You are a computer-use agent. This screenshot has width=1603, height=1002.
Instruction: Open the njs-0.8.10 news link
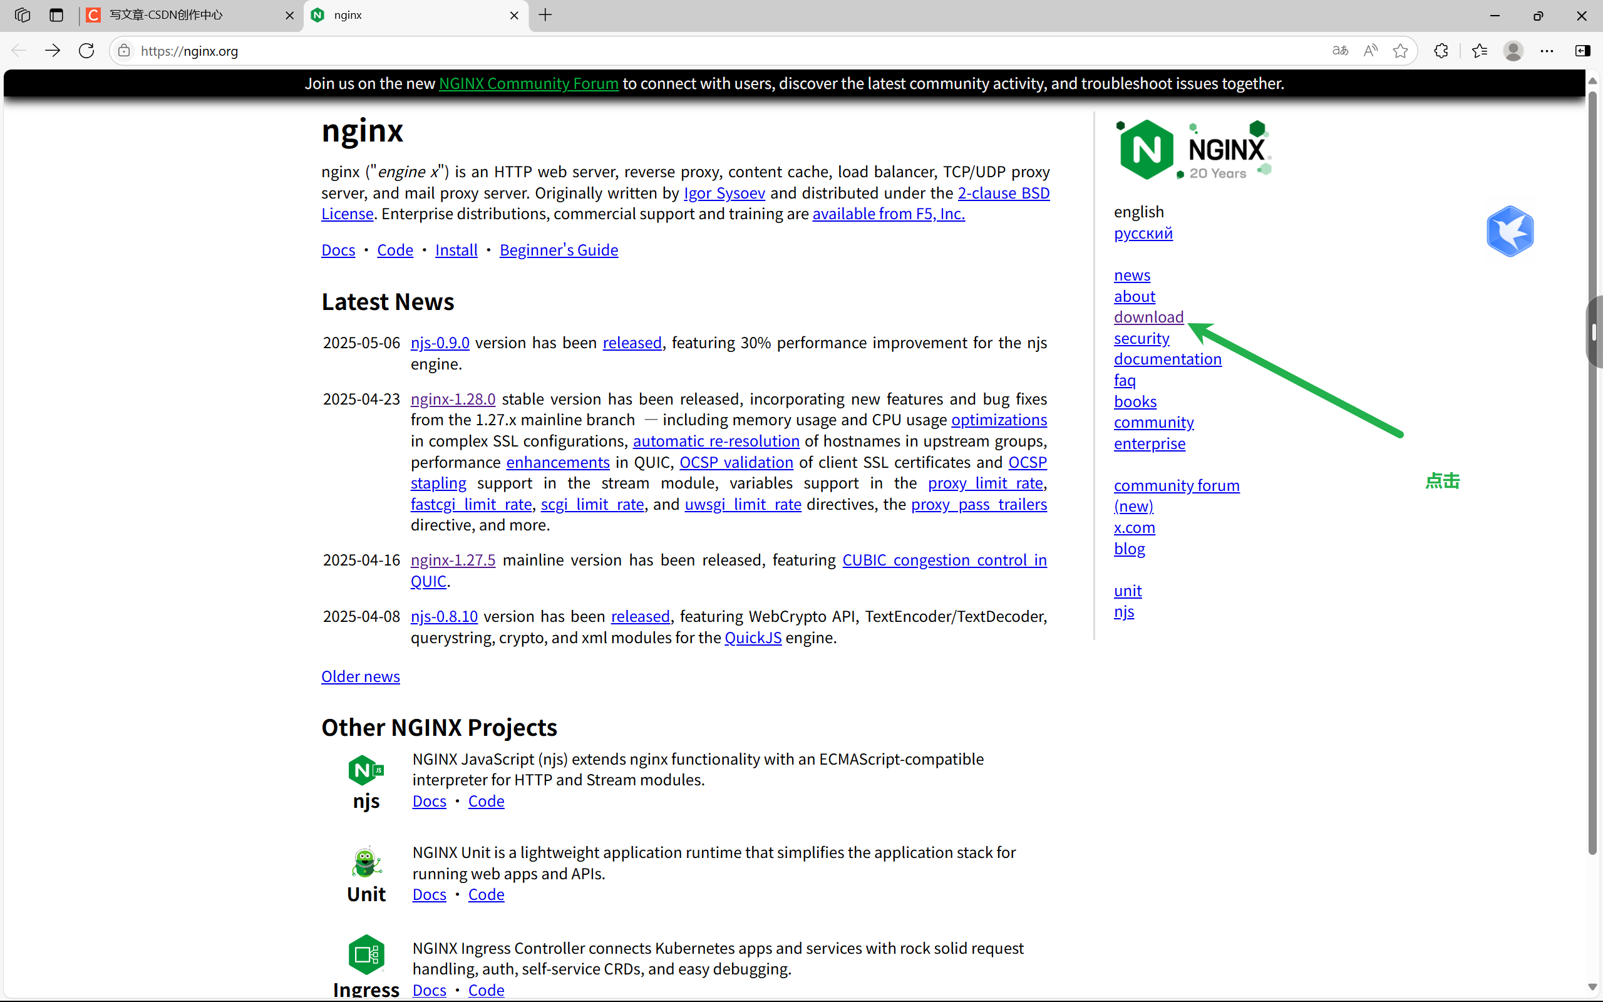point(444,616)
